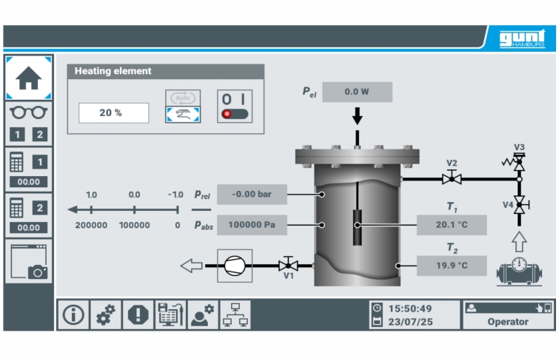The width and height of the screenshot is (559, 361).
Task: Go to the Home screen
Action: click(28, 78)
